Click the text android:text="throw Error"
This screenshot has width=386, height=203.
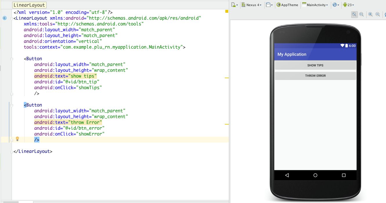tap(68, 122)
